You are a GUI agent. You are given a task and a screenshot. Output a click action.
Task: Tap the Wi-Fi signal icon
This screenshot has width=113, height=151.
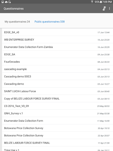92,2
